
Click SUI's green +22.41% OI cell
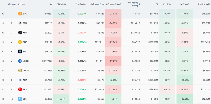click(184, 99)
